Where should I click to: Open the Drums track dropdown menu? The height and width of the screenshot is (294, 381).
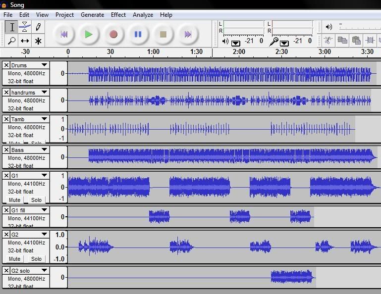[44, 65]
